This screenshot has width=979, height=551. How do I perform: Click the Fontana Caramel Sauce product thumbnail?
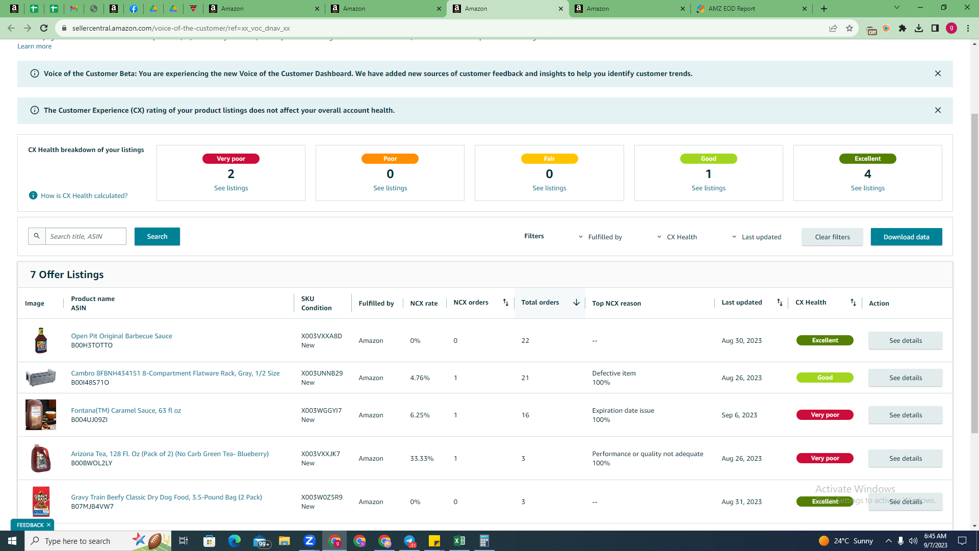click(41, 415)
